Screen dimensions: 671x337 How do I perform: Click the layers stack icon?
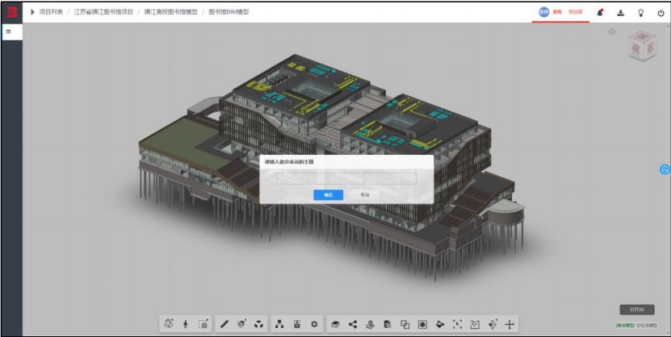pos(336,325)
